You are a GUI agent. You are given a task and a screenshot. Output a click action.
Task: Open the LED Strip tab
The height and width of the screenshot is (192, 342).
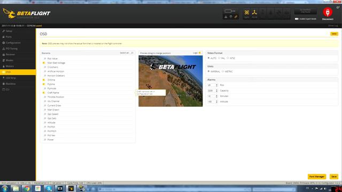coord(18,78)
